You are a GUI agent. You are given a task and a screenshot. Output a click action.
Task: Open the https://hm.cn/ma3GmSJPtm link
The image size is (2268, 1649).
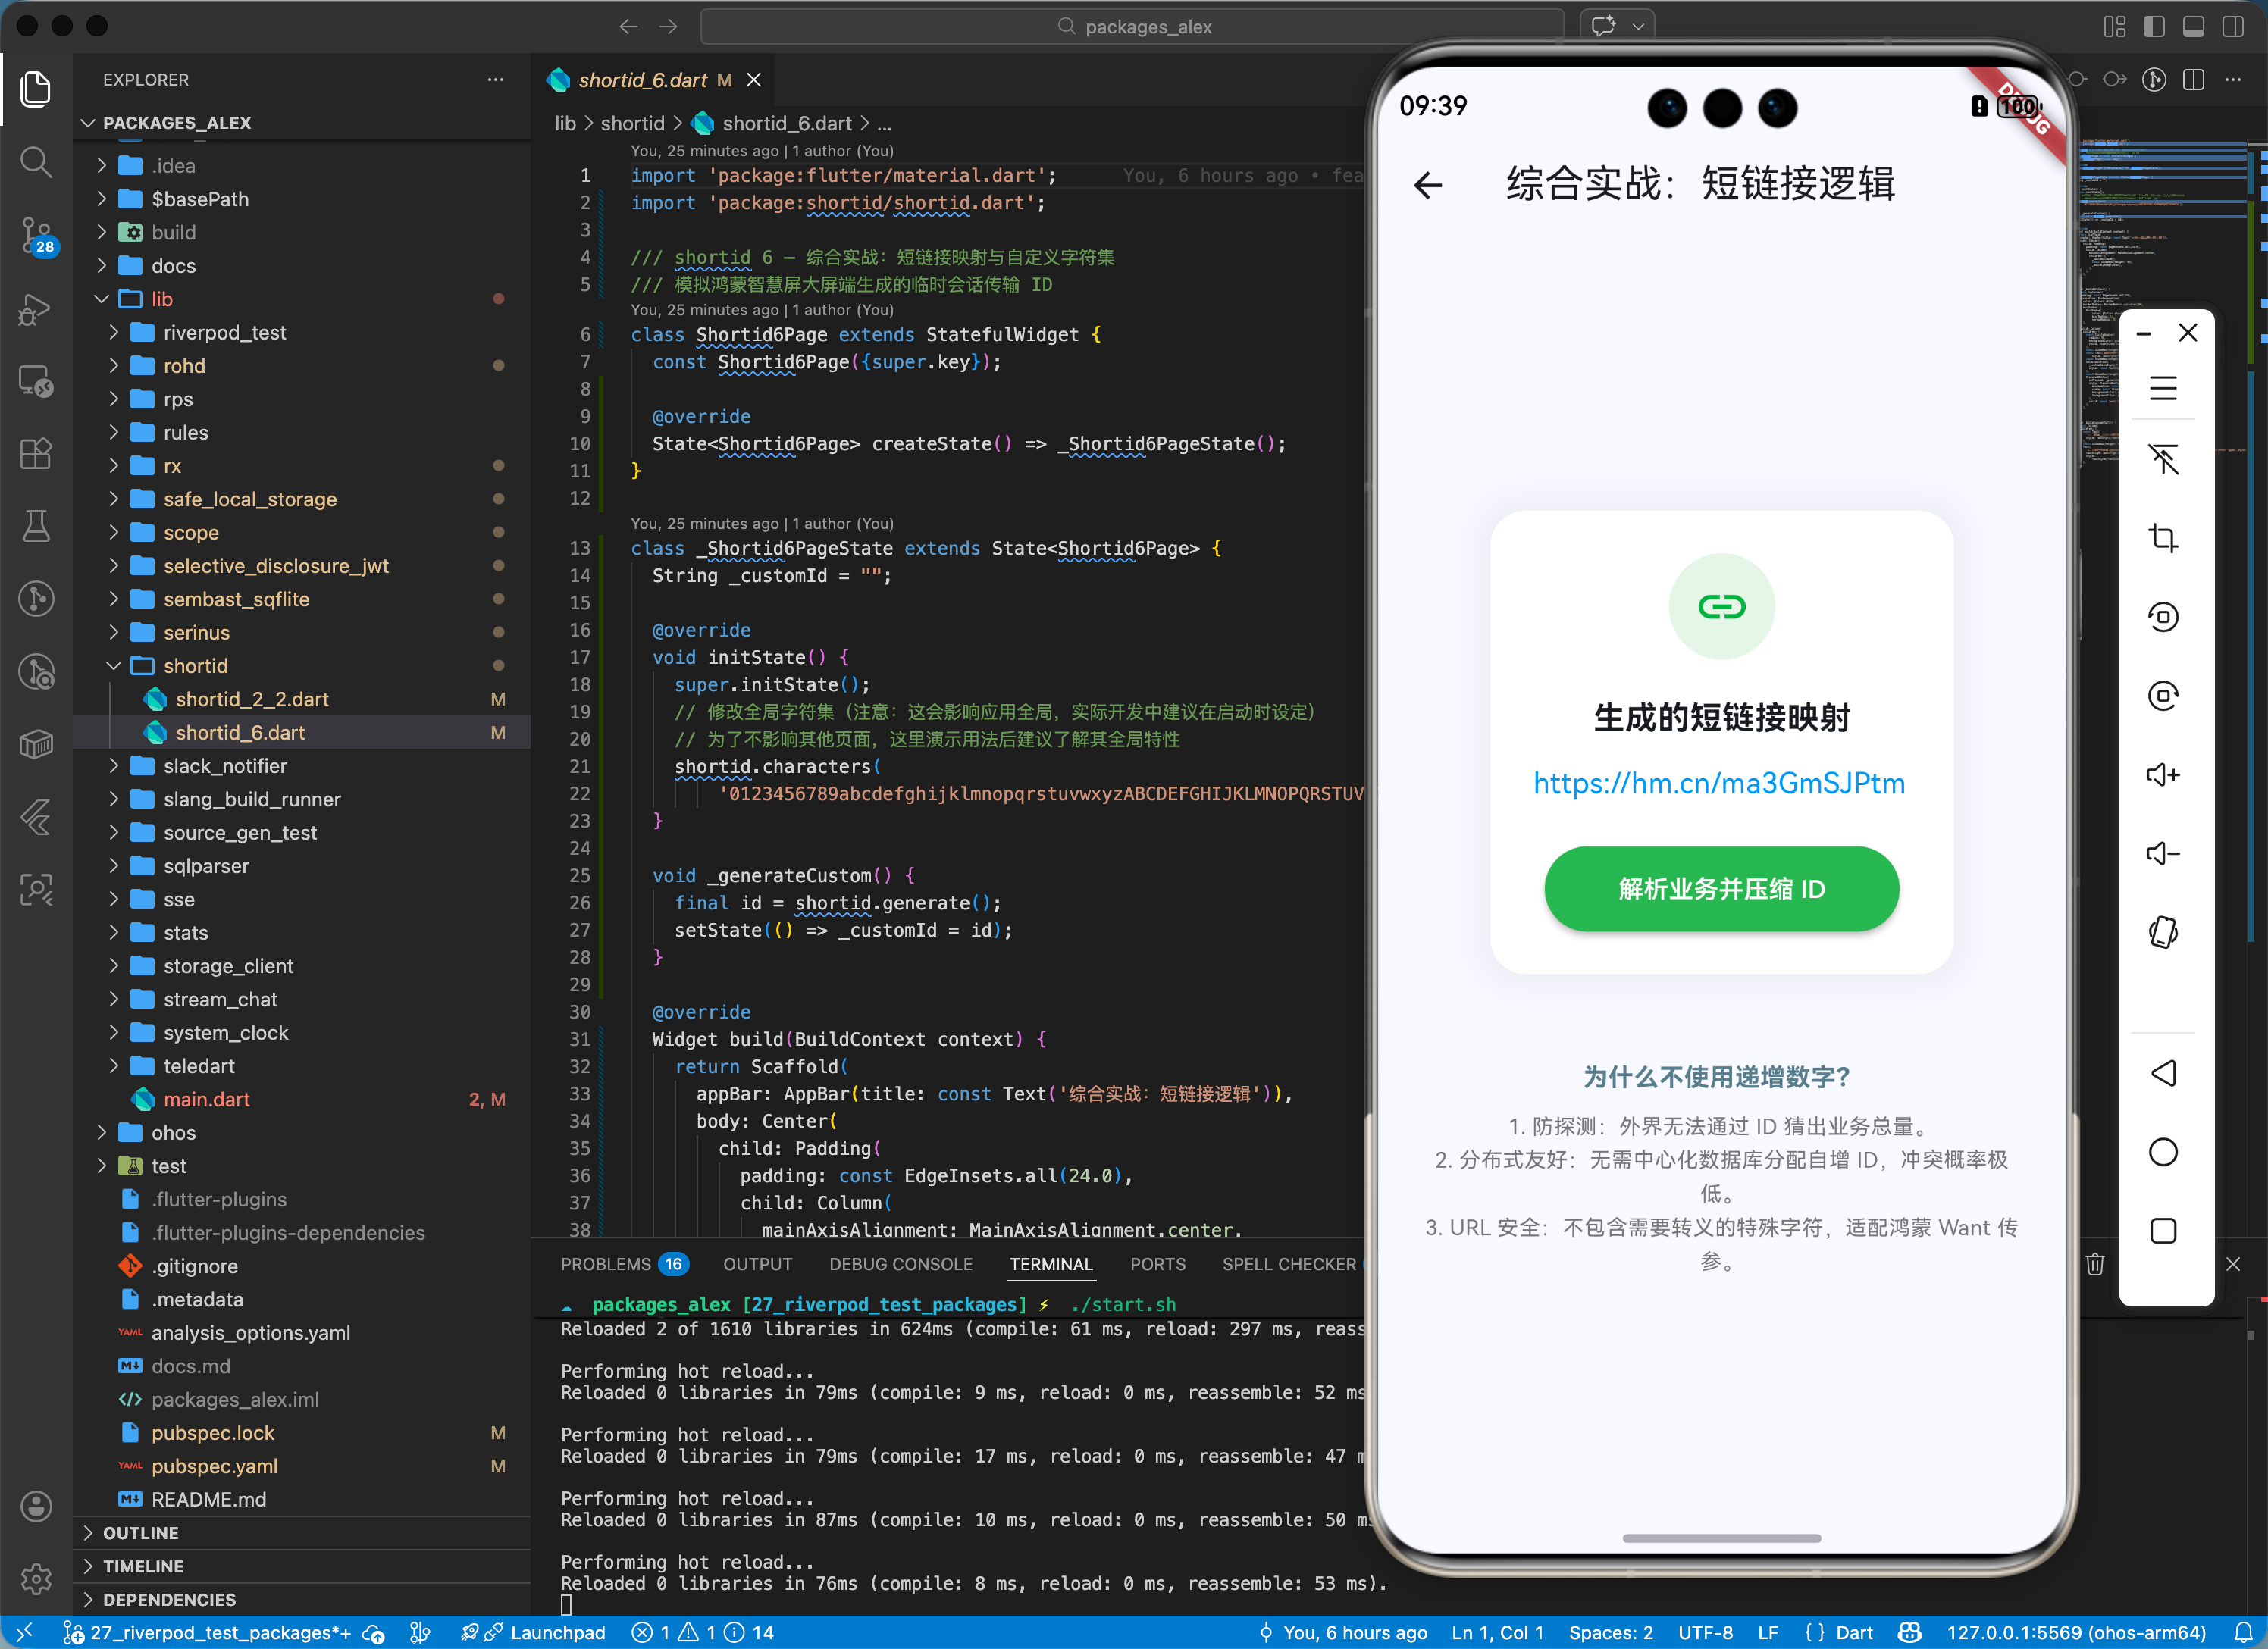[1719, 783]
